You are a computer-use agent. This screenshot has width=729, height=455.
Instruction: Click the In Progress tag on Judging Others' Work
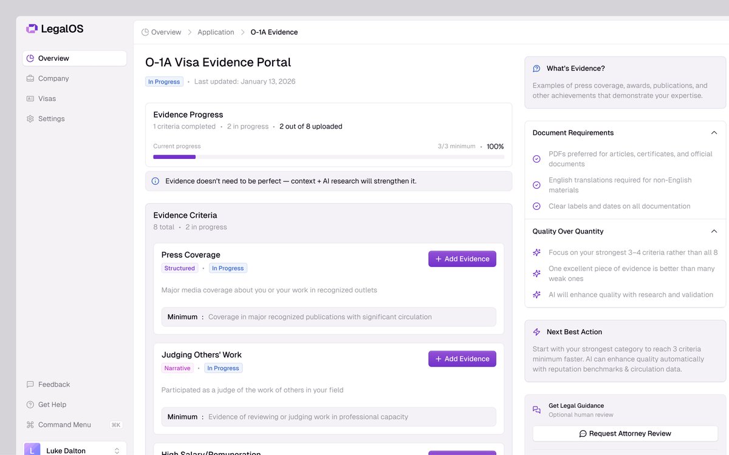click(x=223, y=368)
